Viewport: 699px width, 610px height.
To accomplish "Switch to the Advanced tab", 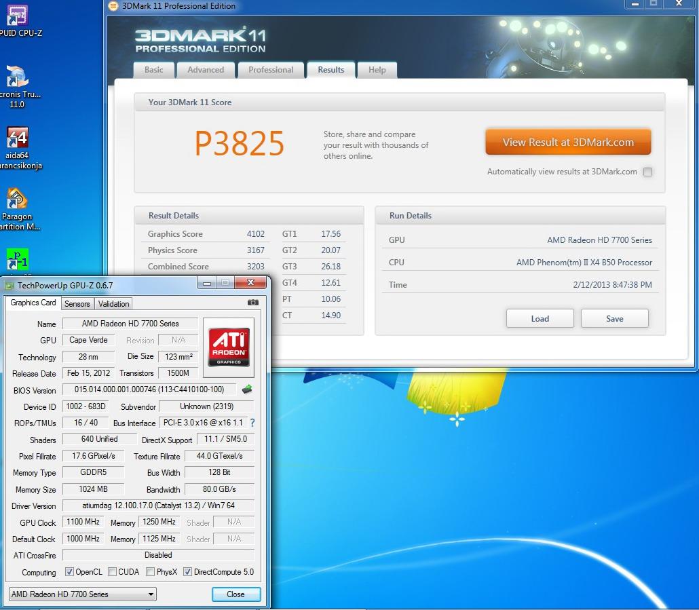I will 206,70.
